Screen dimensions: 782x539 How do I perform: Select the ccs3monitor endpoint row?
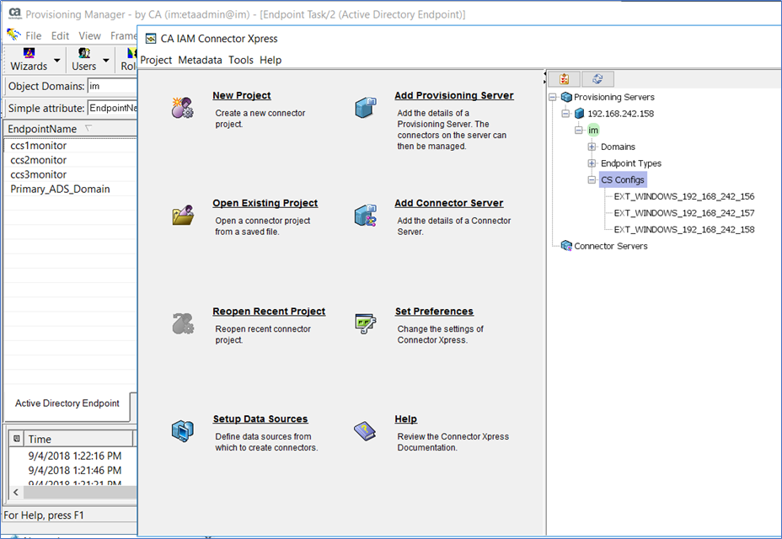70,174
